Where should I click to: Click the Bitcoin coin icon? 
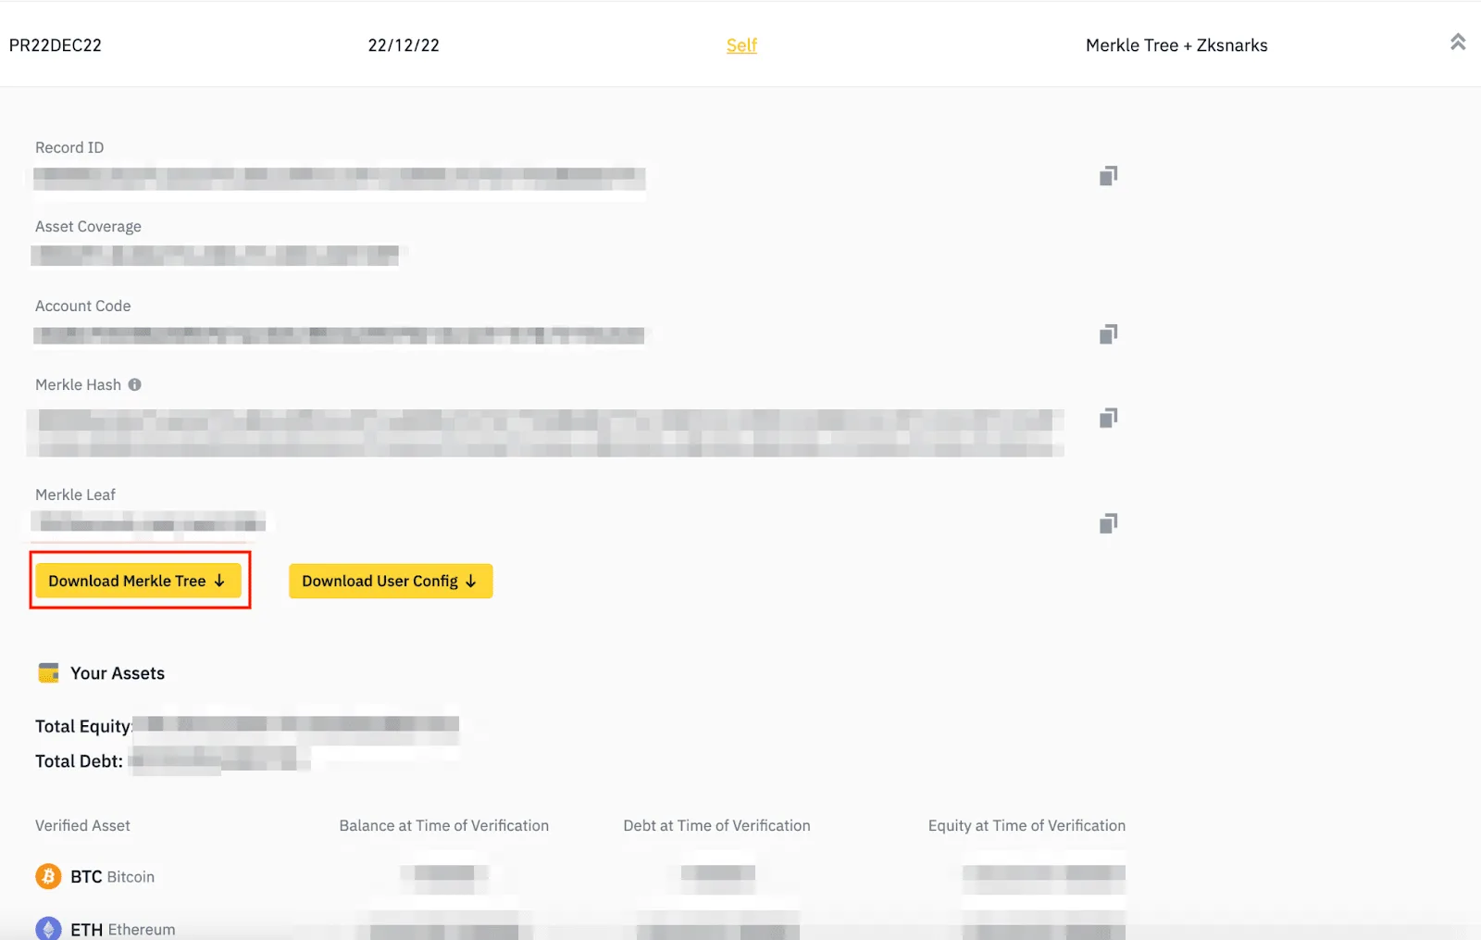pos(48,876)
